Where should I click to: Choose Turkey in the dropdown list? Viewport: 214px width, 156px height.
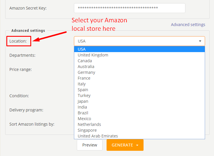click(x=139, y=96)
